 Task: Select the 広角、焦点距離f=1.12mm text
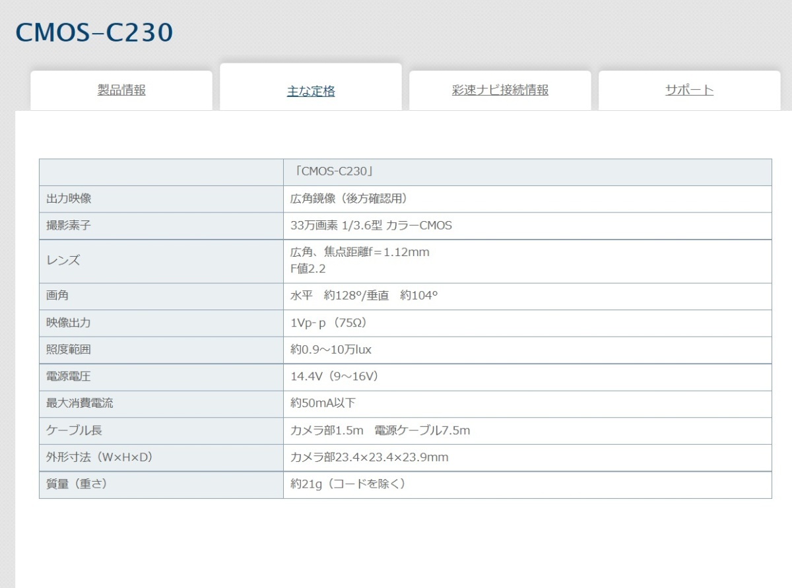[360, 252]
